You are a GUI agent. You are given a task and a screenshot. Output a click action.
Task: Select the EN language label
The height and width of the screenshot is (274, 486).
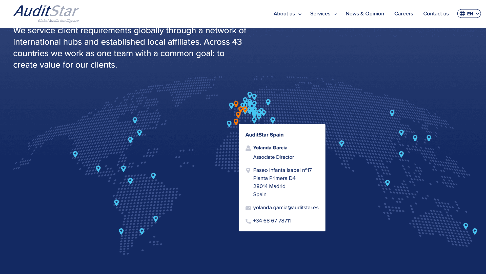(470, 14)
